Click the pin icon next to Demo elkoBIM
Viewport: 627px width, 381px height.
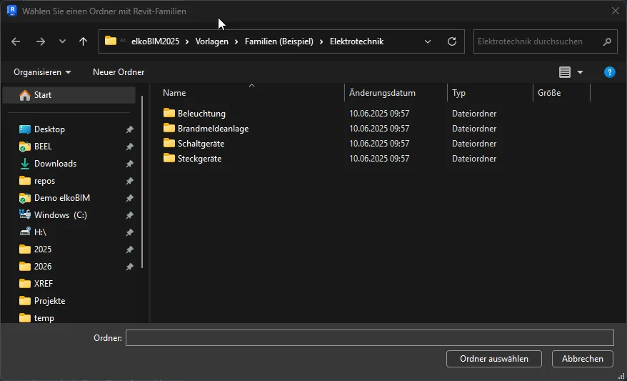pyautogui.click(x=129, y=199)
